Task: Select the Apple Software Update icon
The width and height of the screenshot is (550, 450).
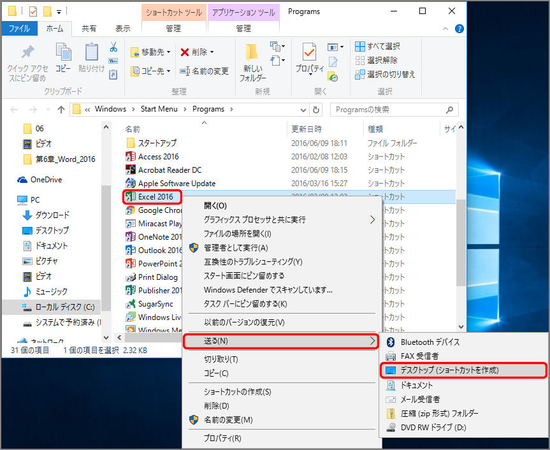Action: [x=131, y=183]
